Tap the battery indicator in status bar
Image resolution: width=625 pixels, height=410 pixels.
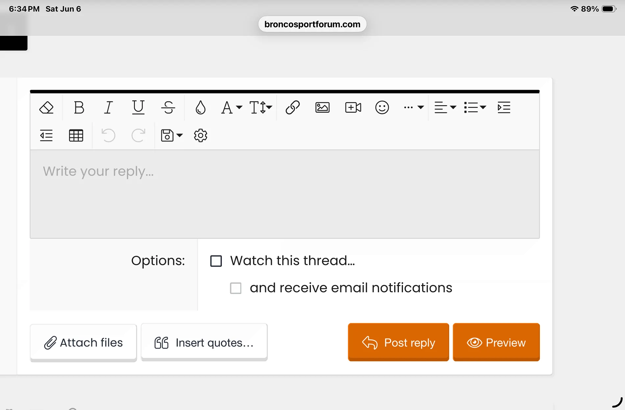(x=609, y=9)
